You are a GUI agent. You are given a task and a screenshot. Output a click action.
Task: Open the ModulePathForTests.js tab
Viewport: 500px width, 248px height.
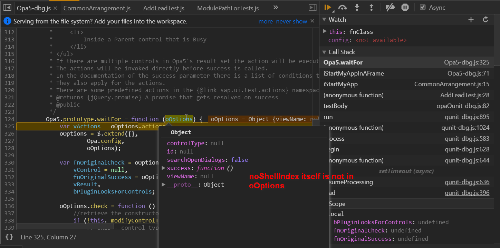[x=228, y=8]
